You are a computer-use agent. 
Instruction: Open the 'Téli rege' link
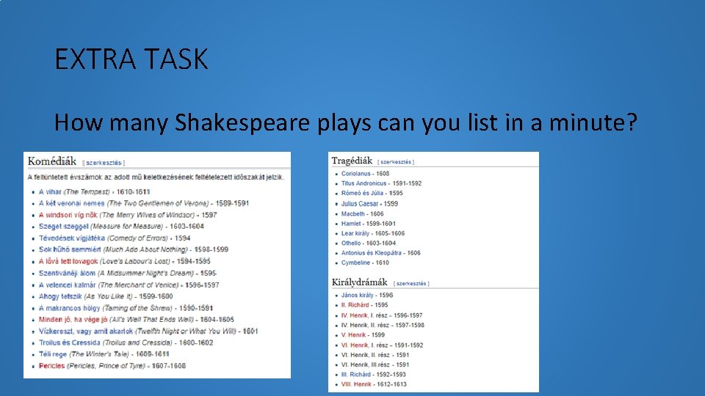[x=53, y=353]
